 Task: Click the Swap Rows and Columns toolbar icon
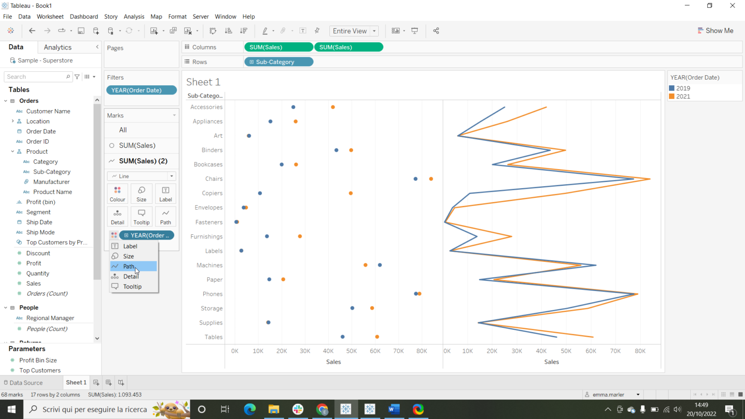point(213,31)
